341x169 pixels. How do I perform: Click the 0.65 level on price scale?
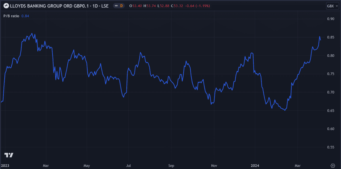coord(330,110)
